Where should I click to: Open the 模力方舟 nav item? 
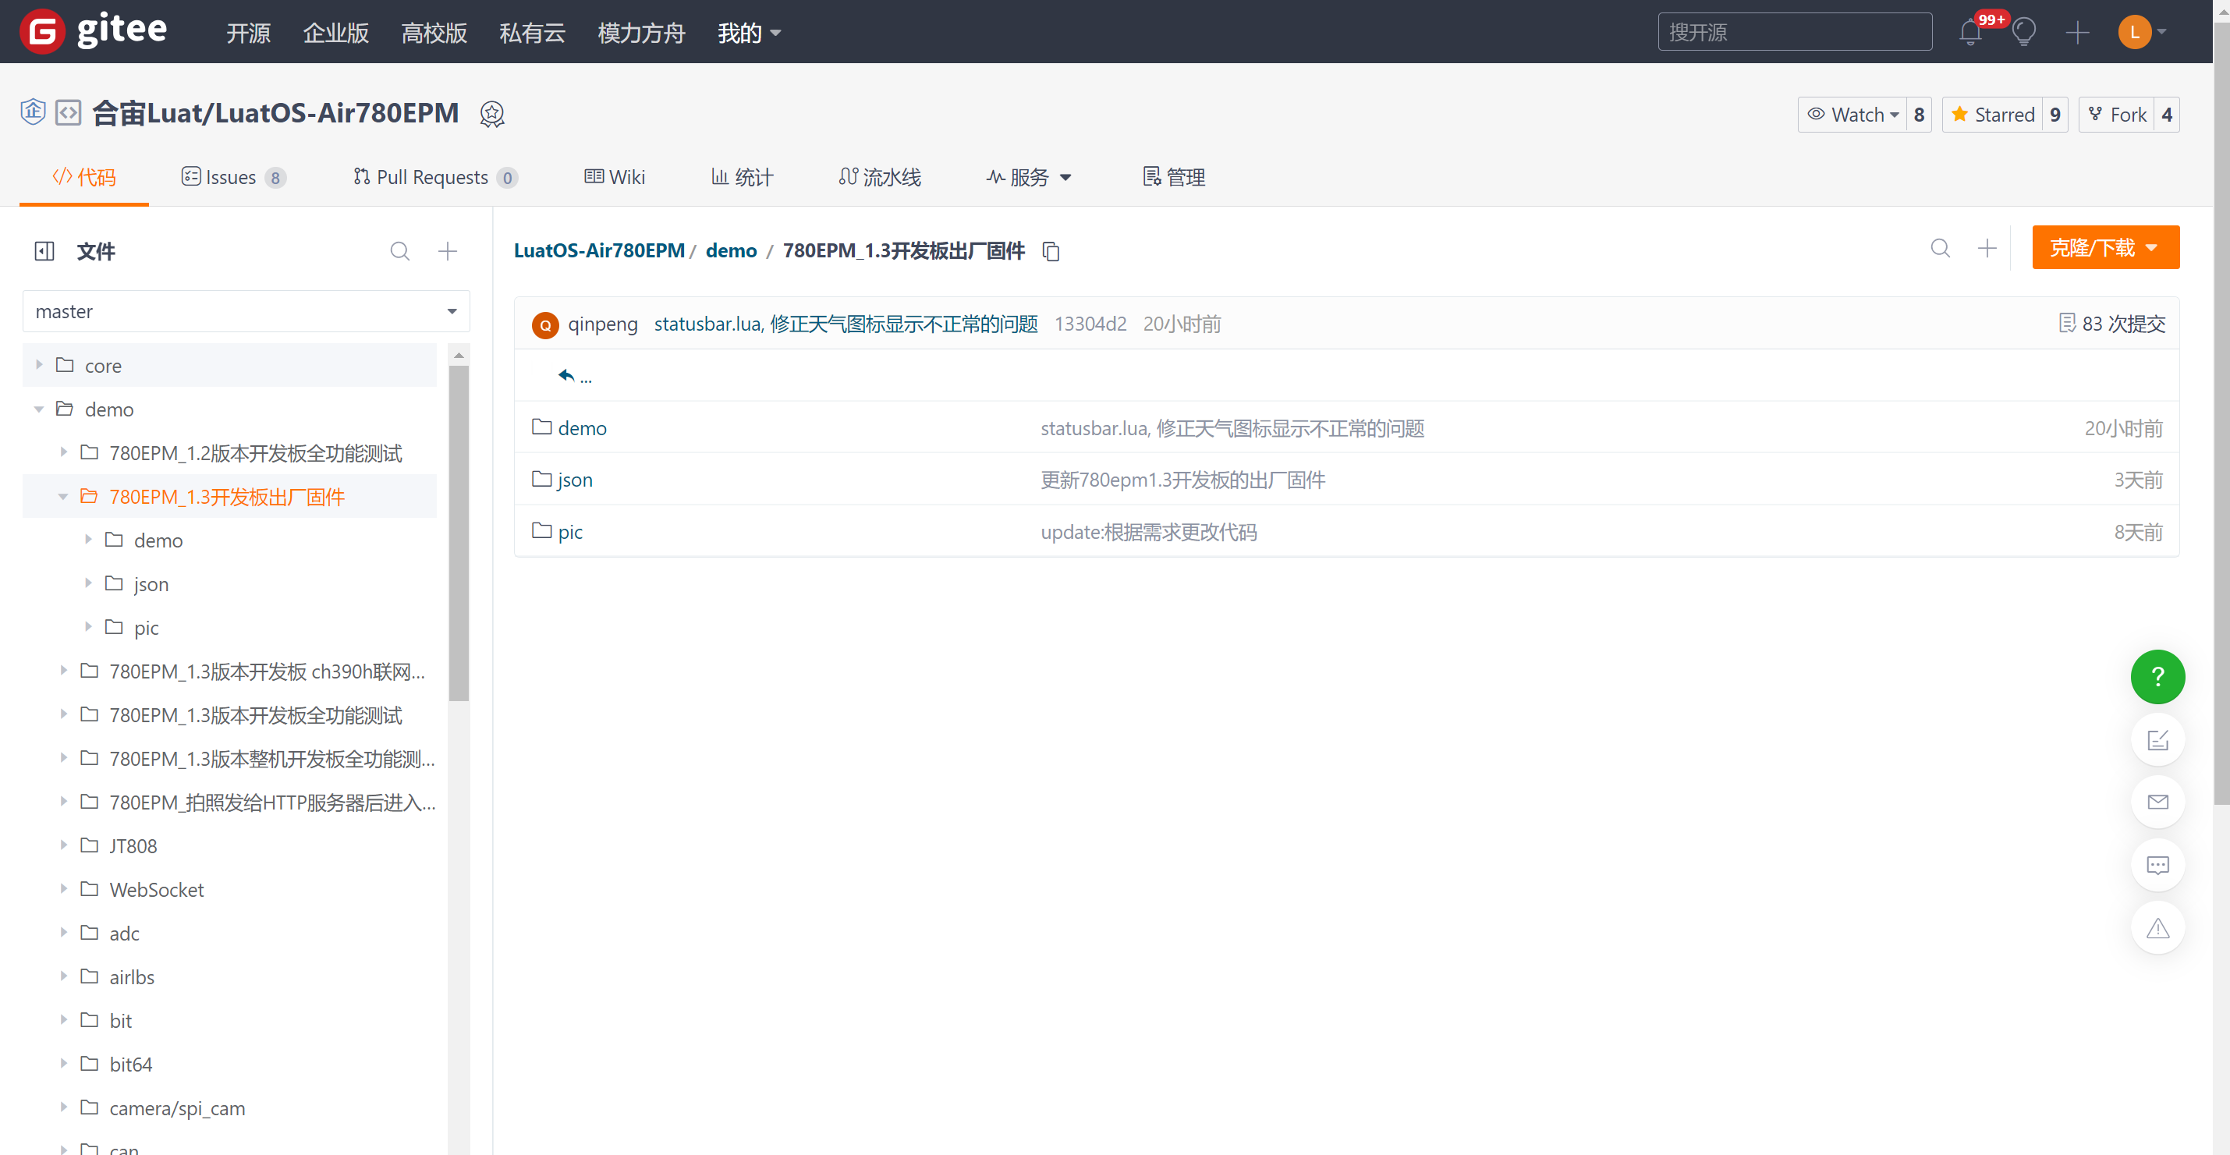[640, 32]
